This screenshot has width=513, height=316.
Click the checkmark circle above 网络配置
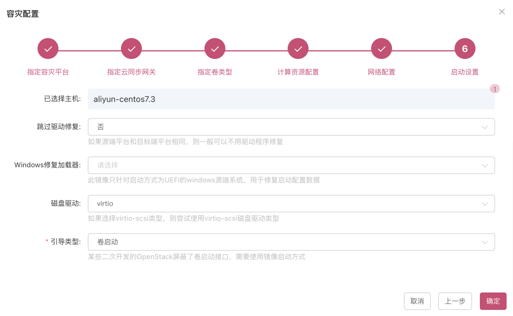pyautogui.click(x=381, y=48)
